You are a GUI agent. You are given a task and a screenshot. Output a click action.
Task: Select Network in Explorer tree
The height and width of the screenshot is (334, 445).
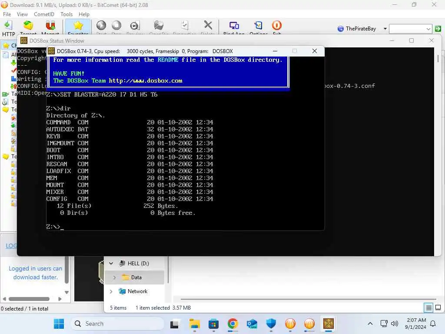pyautogui.click(x=137, y=291)
